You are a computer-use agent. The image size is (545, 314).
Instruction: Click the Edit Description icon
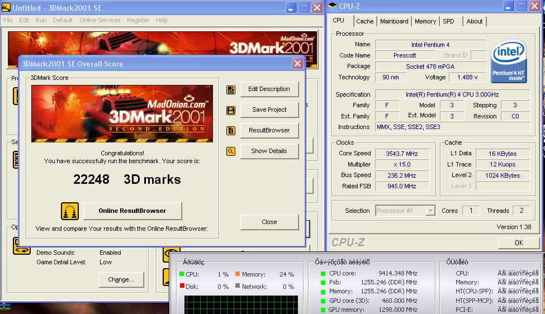(231, 89)
